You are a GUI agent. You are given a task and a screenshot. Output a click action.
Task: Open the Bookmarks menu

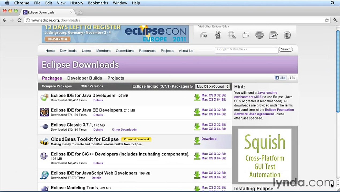pyautogui.click(x=98, y=3)
